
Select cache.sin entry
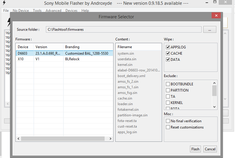125,98
